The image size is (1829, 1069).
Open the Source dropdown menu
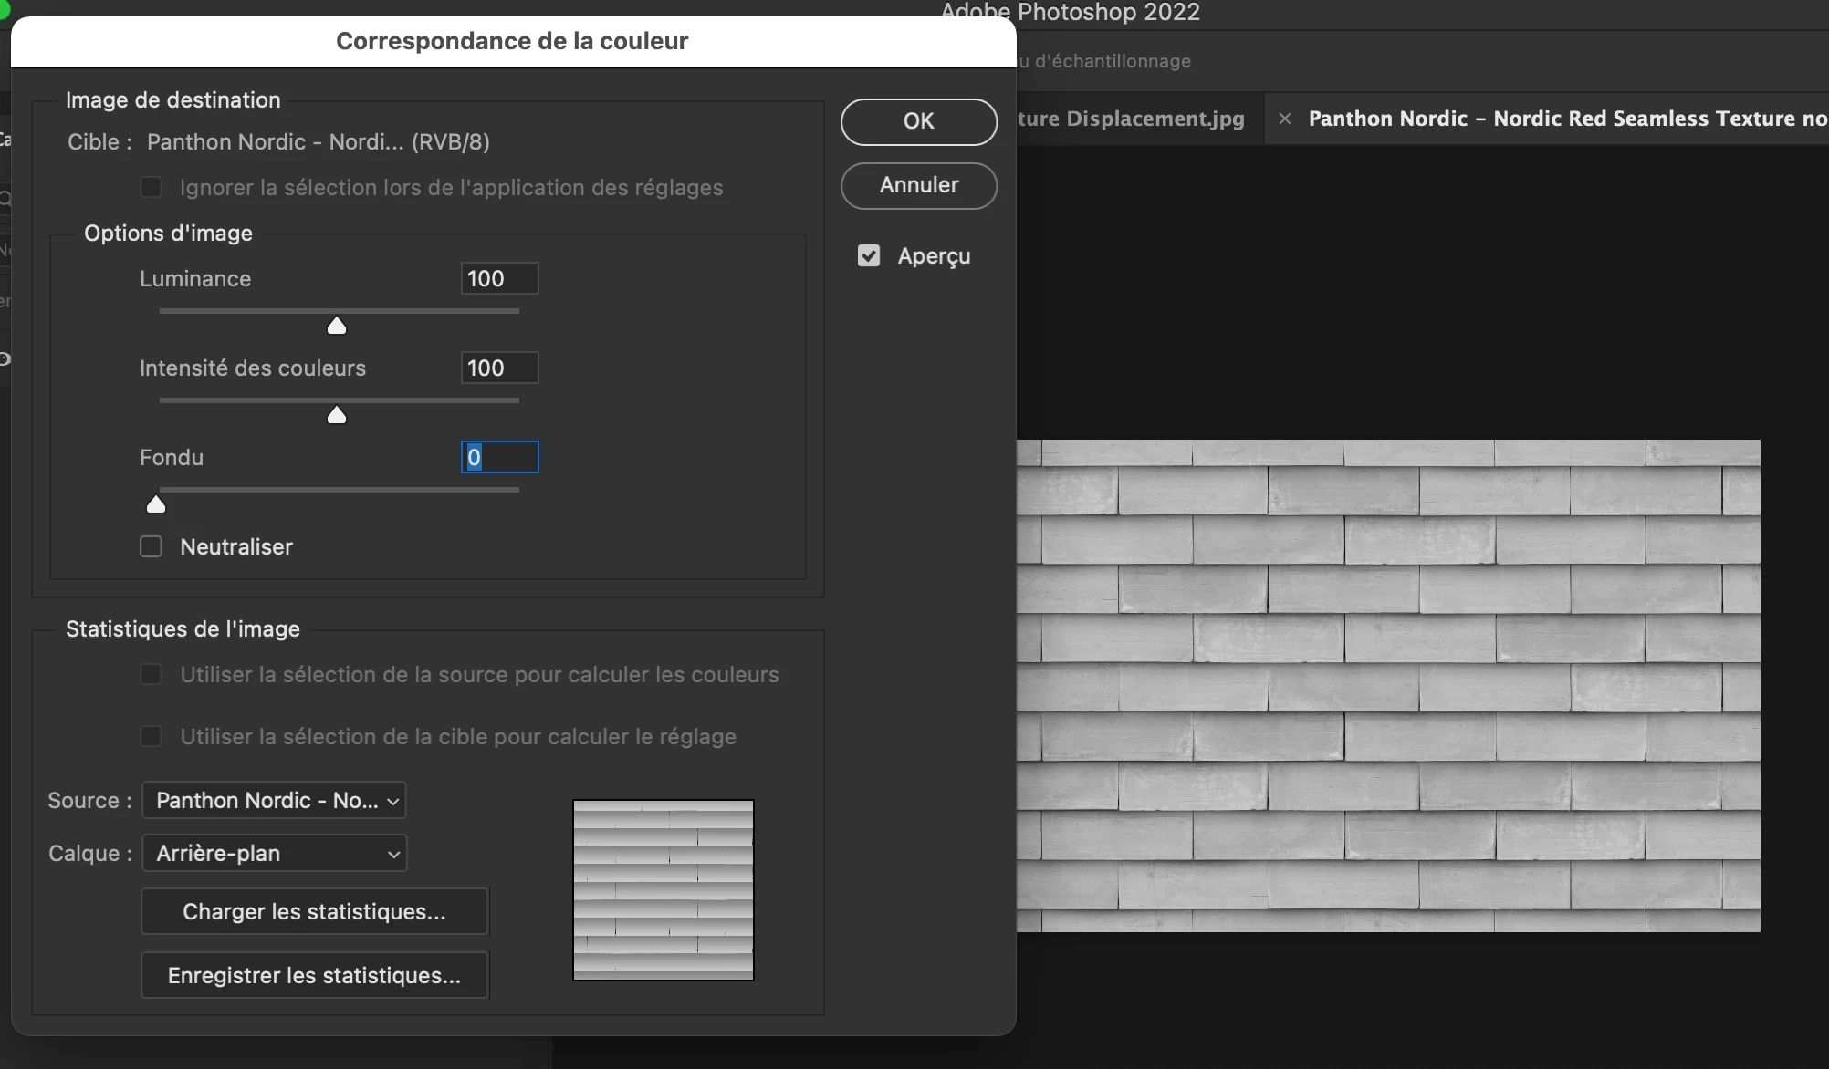274,800
